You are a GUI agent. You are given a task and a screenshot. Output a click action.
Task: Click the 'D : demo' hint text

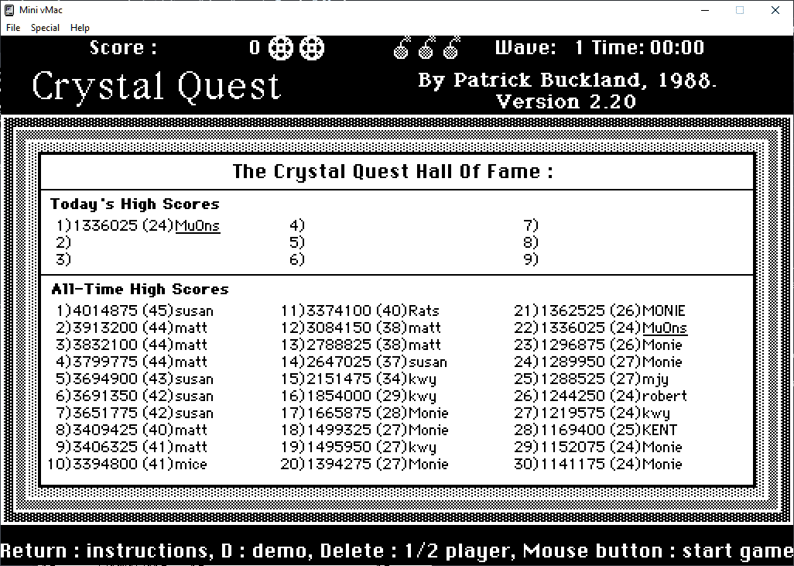266,551
